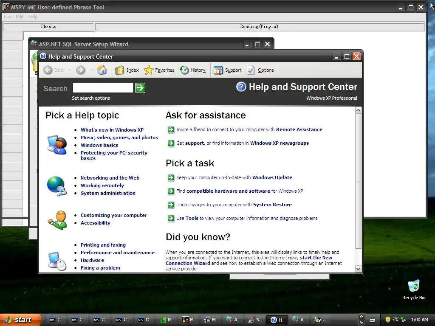This screenshot has width=435, height=326.
Task: Open the Hardware help topic link
Action: point(92,260)
